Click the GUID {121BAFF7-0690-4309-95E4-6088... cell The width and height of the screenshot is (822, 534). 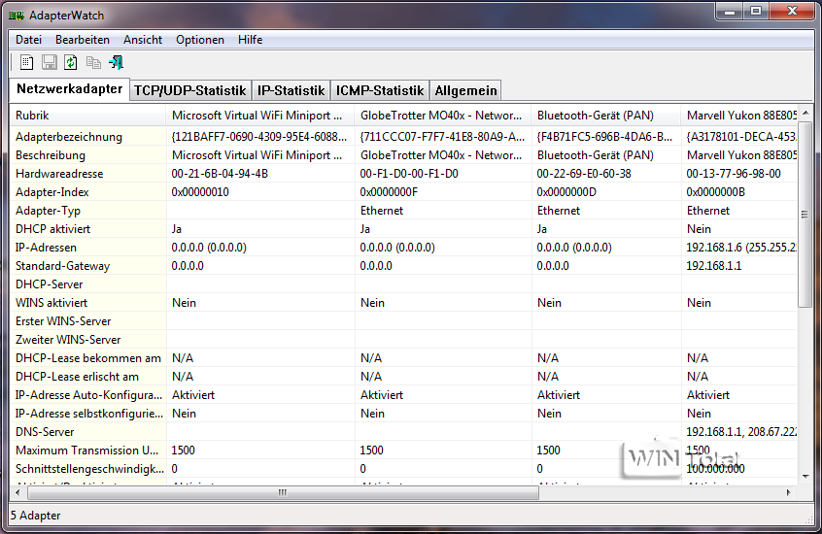click(x=259, y=137)
